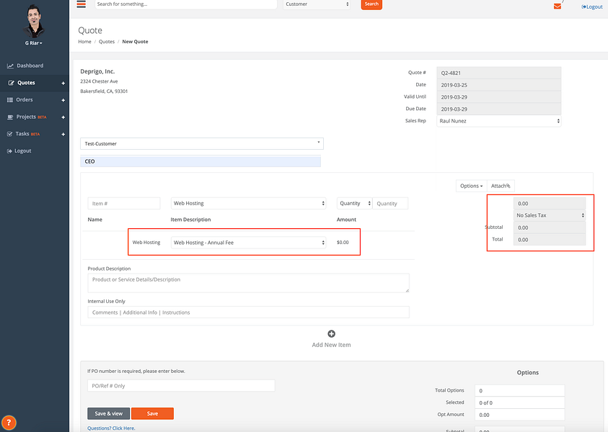Screen dimensions: 608x432
Task: Click the Deprigo, Inc. company name
Action: coord(97,71)
